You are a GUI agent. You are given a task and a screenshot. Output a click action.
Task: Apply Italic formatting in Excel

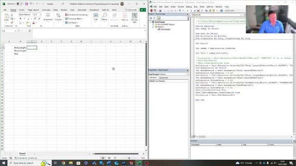click(x=25, y=18)
